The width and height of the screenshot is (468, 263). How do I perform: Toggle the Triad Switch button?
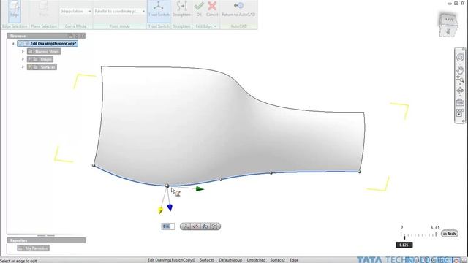159,12
